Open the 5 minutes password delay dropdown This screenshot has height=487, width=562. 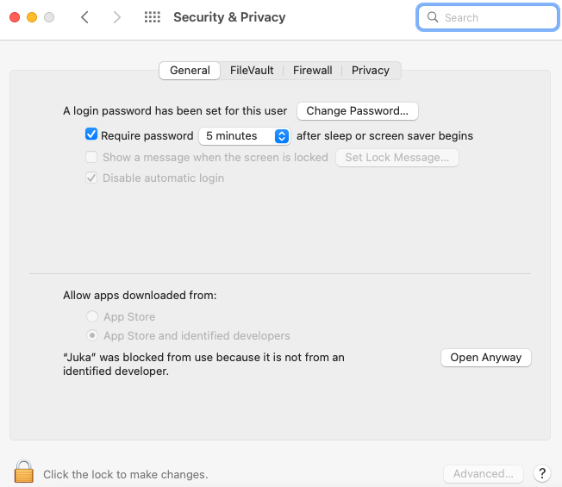point(245,135)
